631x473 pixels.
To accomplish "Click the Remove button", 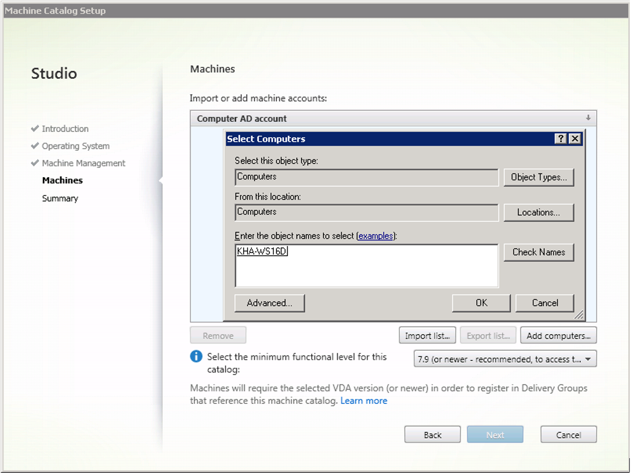I will click(218, 335).
